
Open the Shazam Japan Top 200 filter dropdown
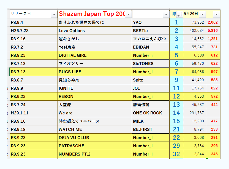pyautogui.click(x=128, y=14)
